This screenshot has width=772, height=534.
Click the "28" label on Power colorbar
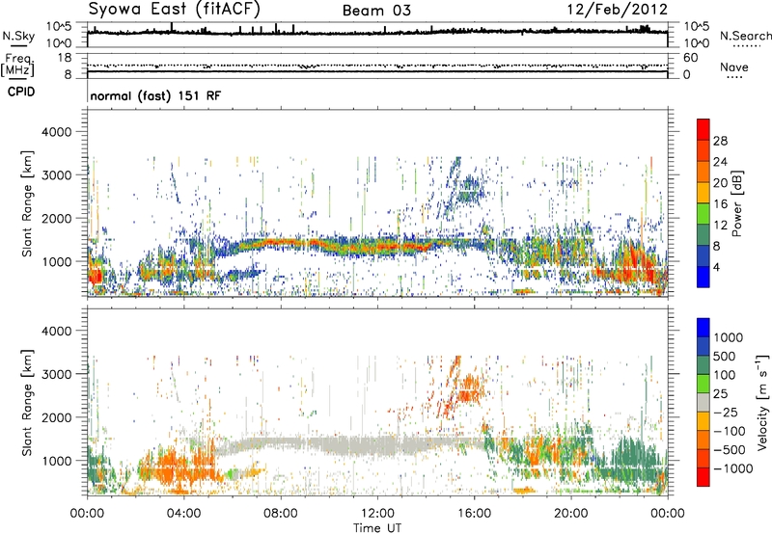(720, 141)
